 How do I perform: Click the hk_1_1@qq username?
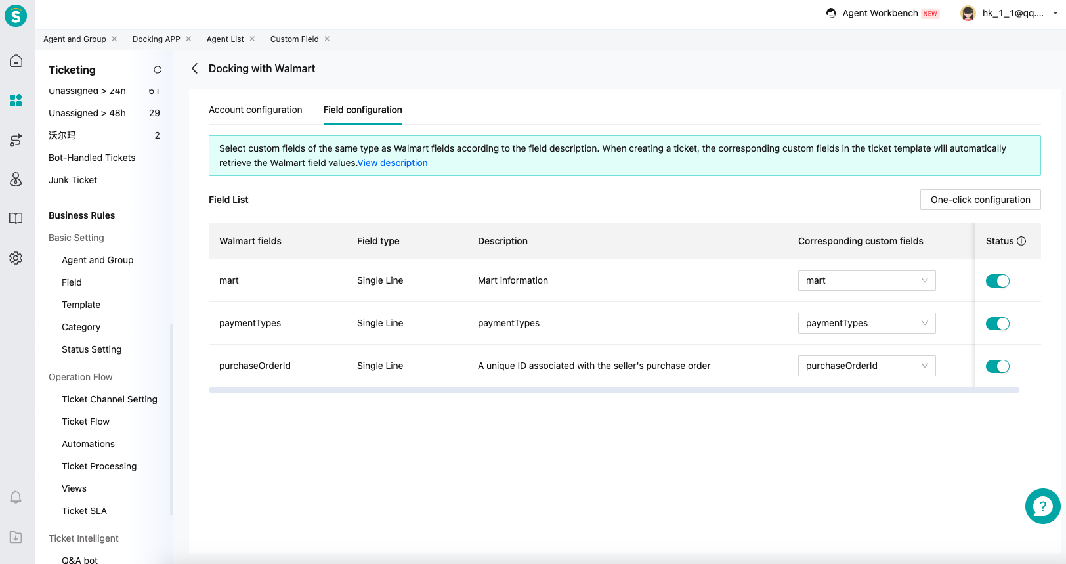1013,13
